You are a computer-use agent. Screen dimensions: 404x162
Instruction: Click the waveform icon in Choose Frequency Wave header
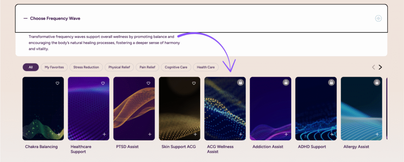378,19
